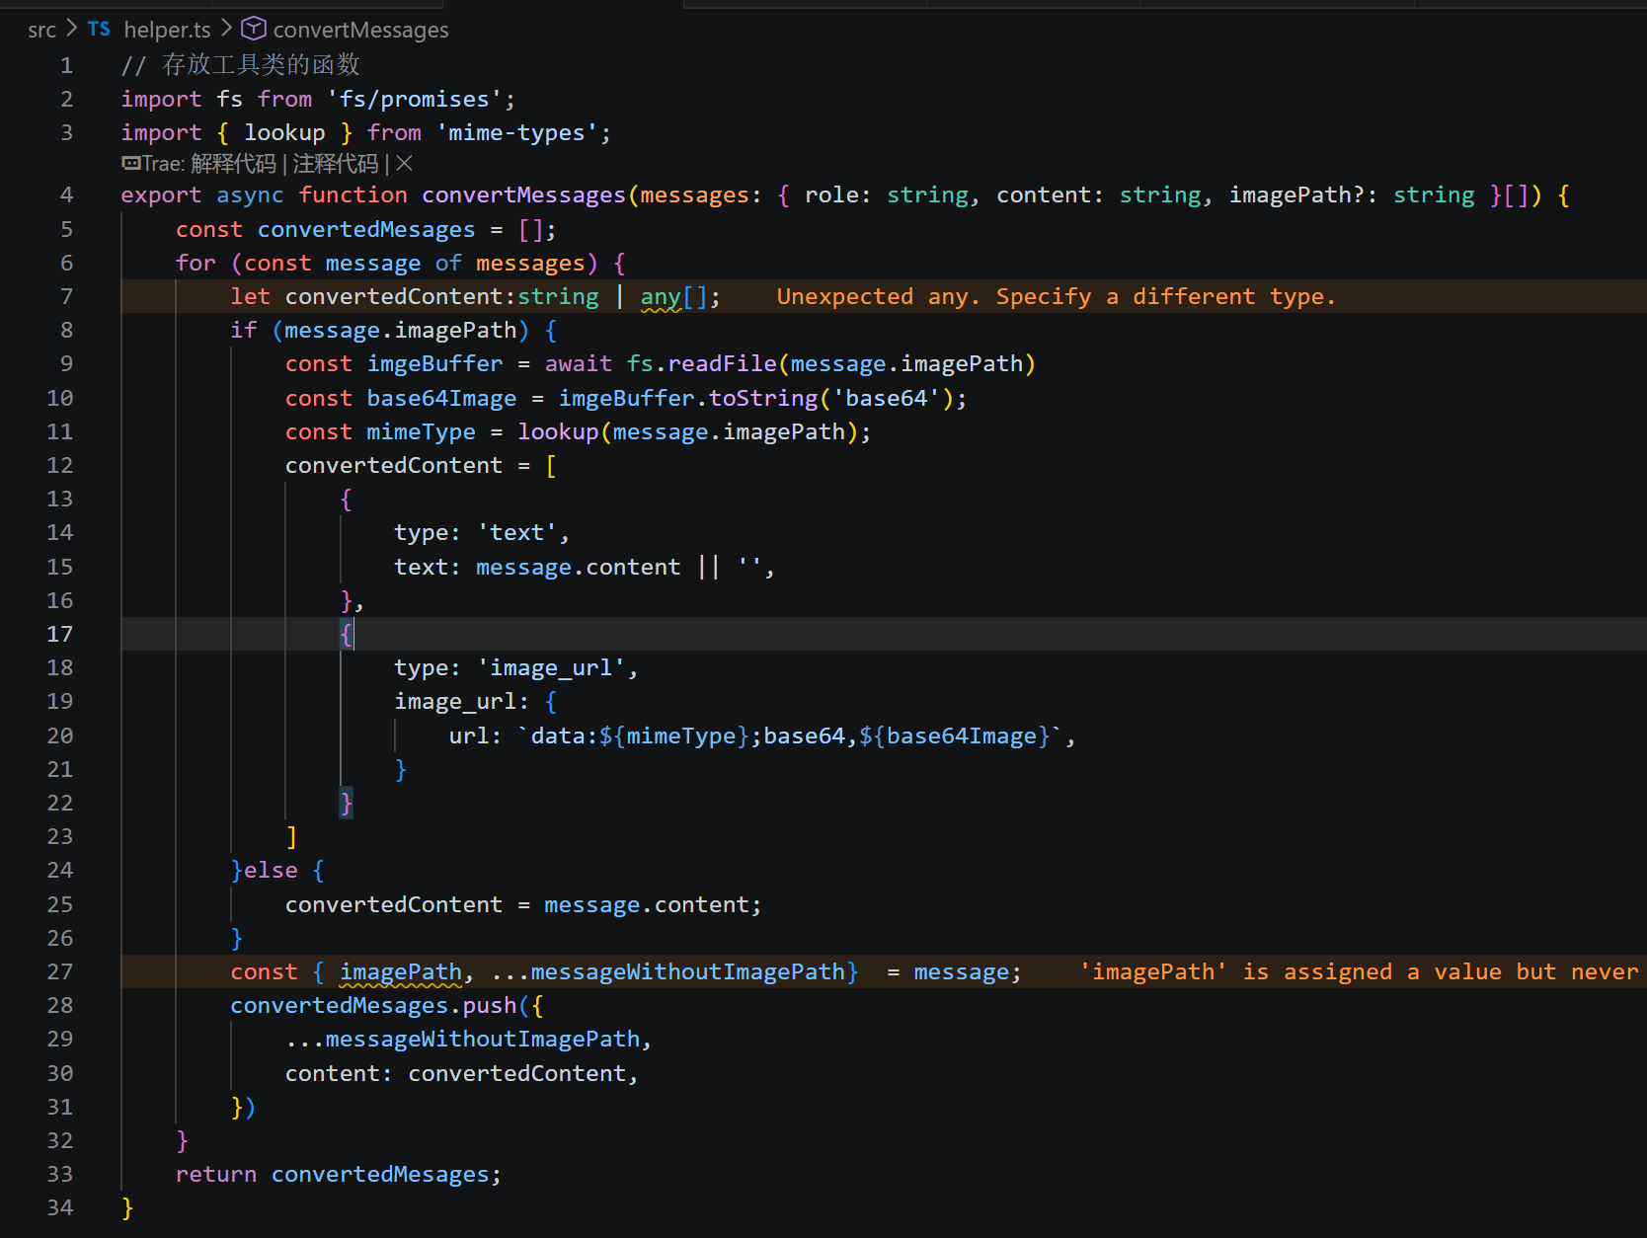Click the Trae icon in the code lens
The width and height of the screenshot is (1647, 1238).
click(x=130, y=163)
